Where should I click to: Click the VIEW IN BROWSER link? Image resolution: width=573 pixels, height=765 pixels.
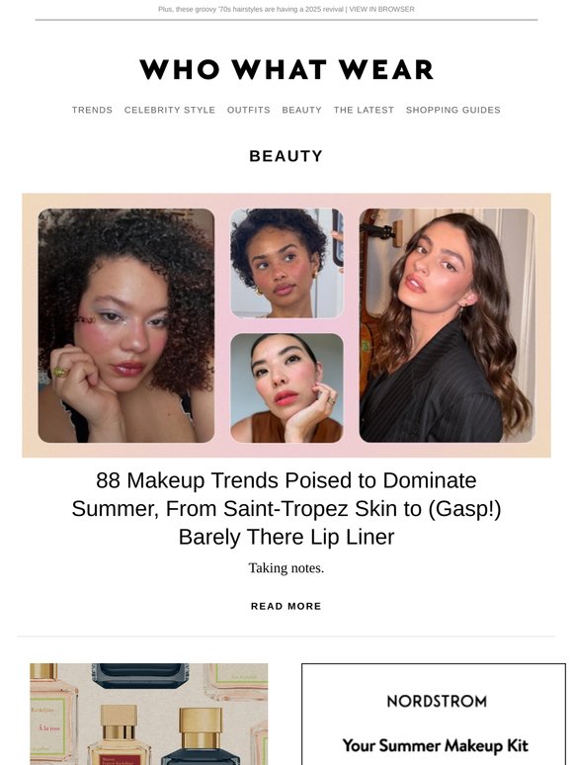pyautogui.click(x=382, y=9)
